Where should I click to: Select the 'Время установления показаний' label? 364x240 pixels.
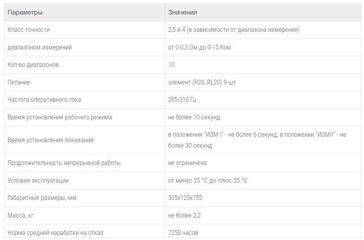(50, 140)
